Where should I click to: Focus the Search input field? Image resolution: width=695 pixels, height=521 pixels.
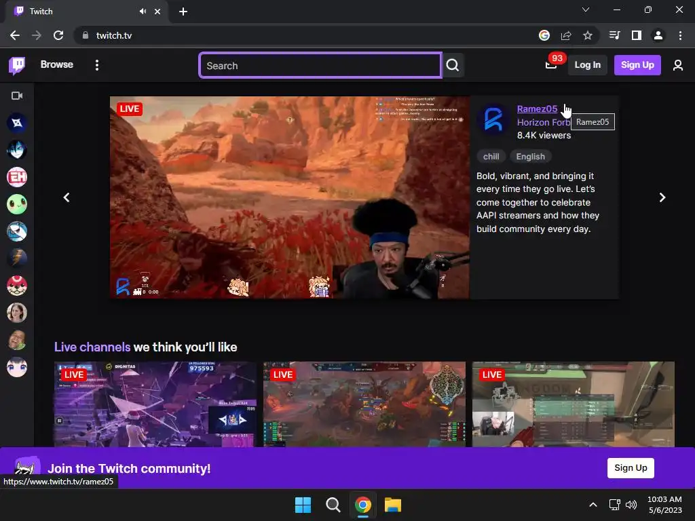click(x=320, y=66)
